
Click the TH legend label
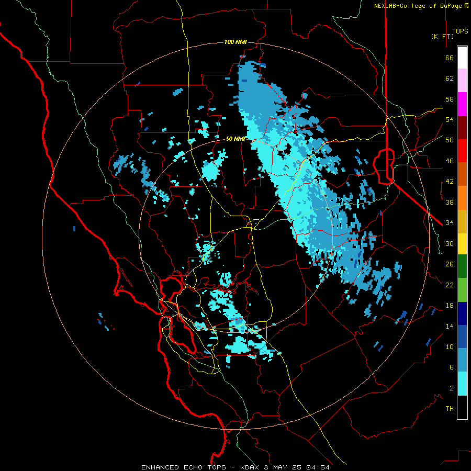pos(450,409)
